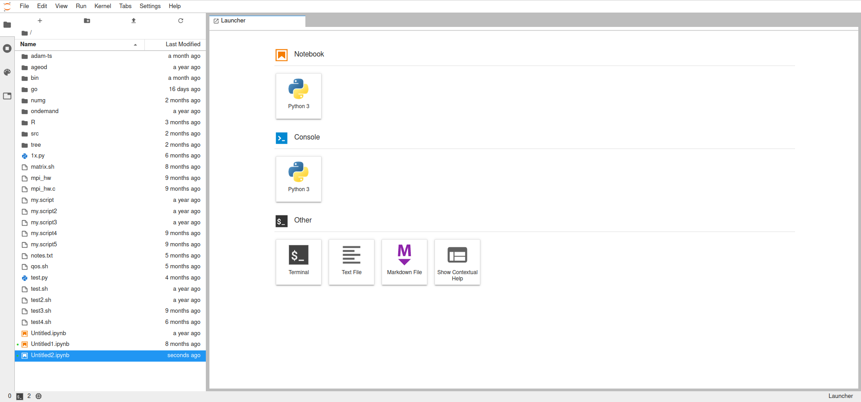Start a new Terminal from Launcher
The width and height of the screenshot is (861, 402).
point(299,262)
